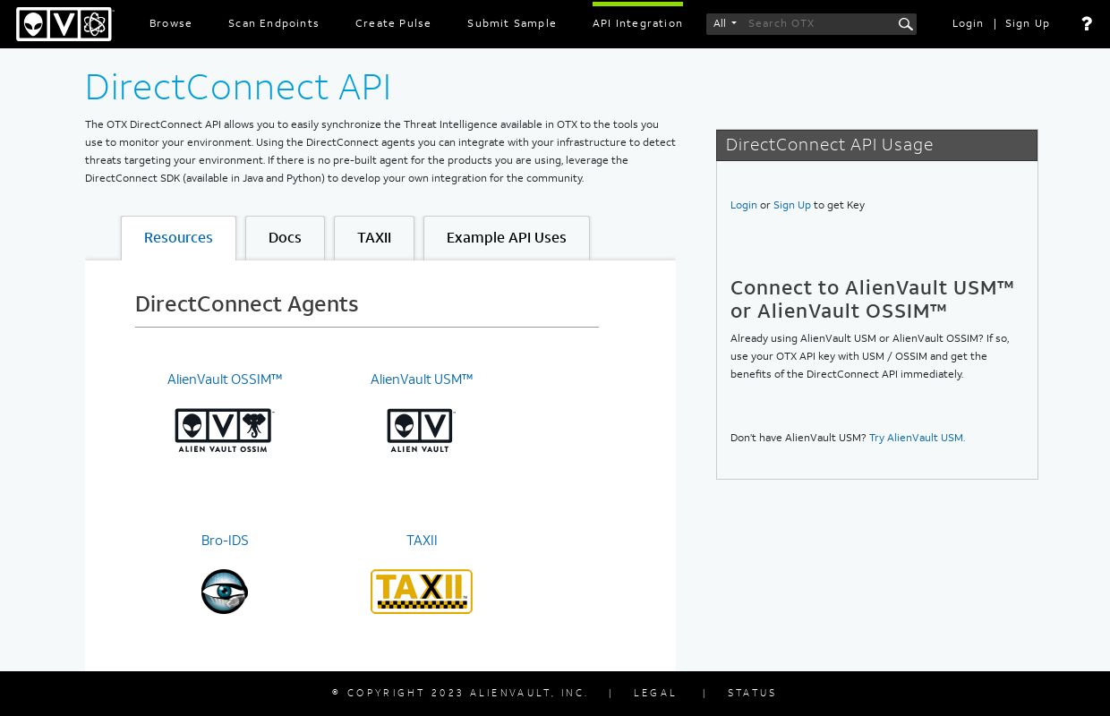
Task: Open the AlienVault USM™ agent link
Action: click(422, 379)
